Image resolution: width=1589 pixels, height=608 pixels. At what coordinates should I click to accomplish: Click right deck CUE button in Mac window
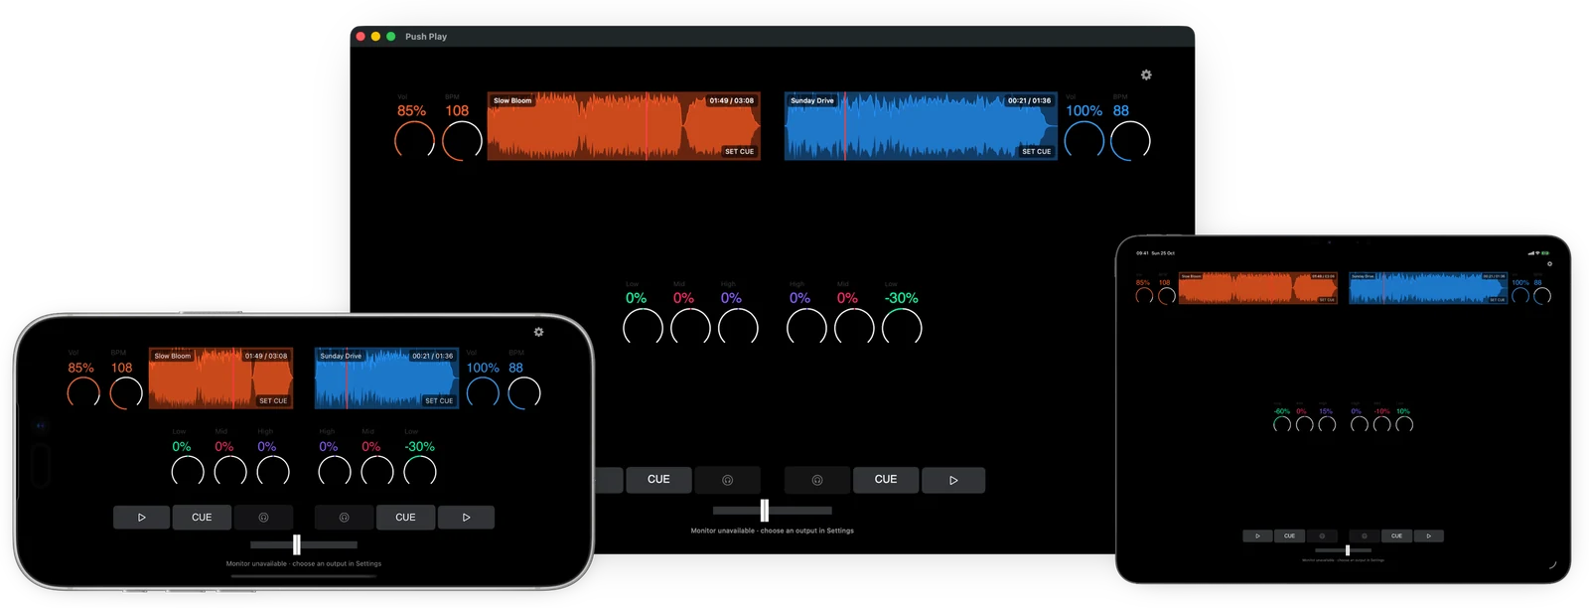point(886,480)
